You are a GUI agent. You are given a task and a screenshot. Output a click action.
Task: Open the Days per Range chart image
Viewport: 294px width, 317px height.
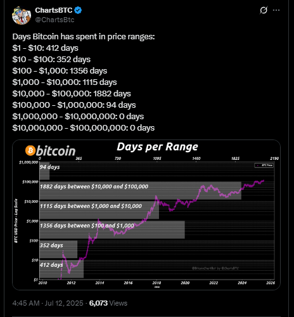point(146,215)
